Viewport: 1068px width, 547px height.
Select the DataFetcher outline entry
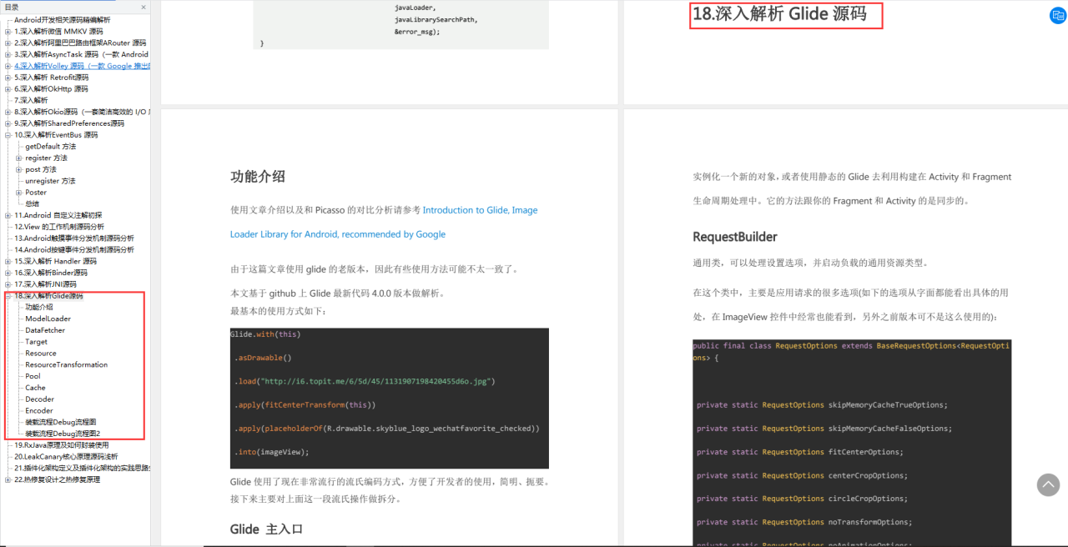point(45,330)
